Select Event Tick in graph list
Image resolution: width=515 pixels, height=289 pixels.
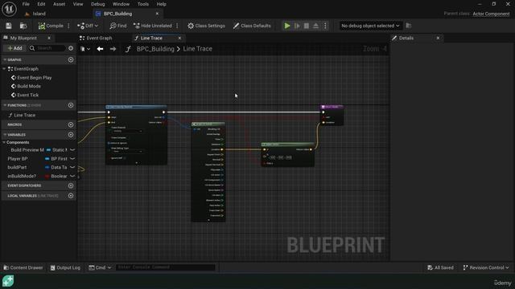[28, 95]
